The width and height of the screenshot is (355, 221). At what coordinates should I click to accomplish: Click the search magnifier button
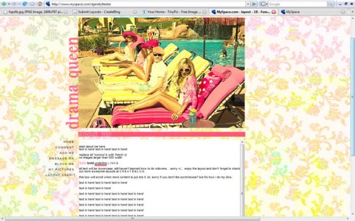pyautogui.click(x=331, y=4)
